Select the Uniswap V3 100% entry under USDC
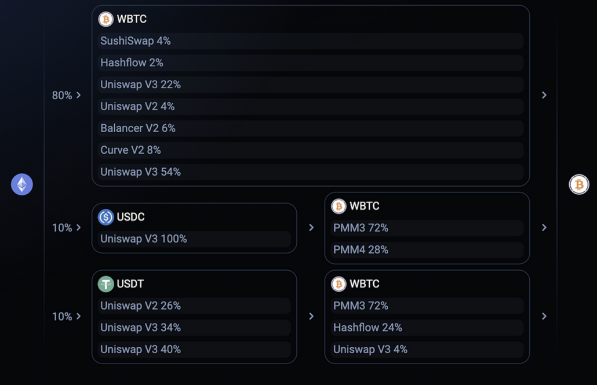597x385 pixels. click(194, 238)
